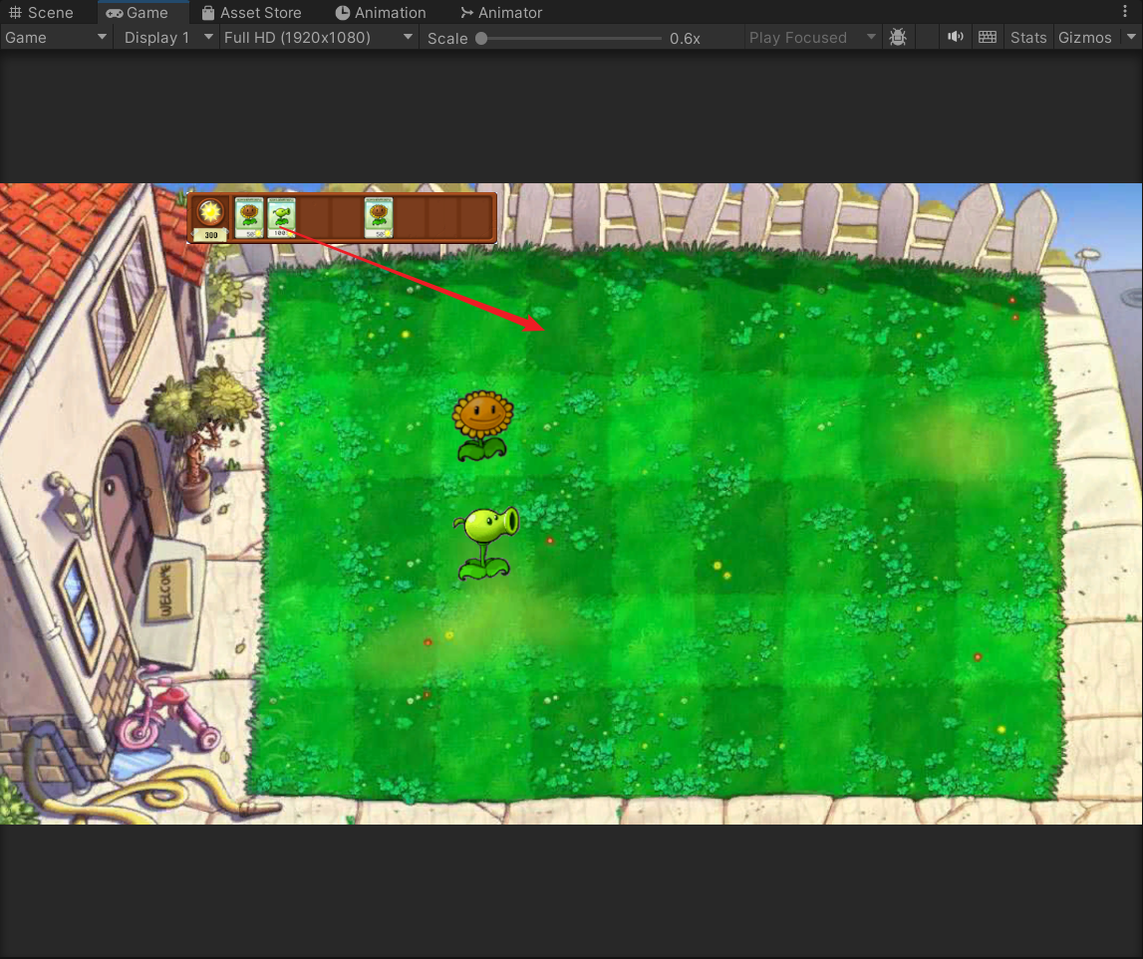Toggle the Frame Debugger bug icon
The width and height of the screenshot is (1143, 959).
pos(897,37)
